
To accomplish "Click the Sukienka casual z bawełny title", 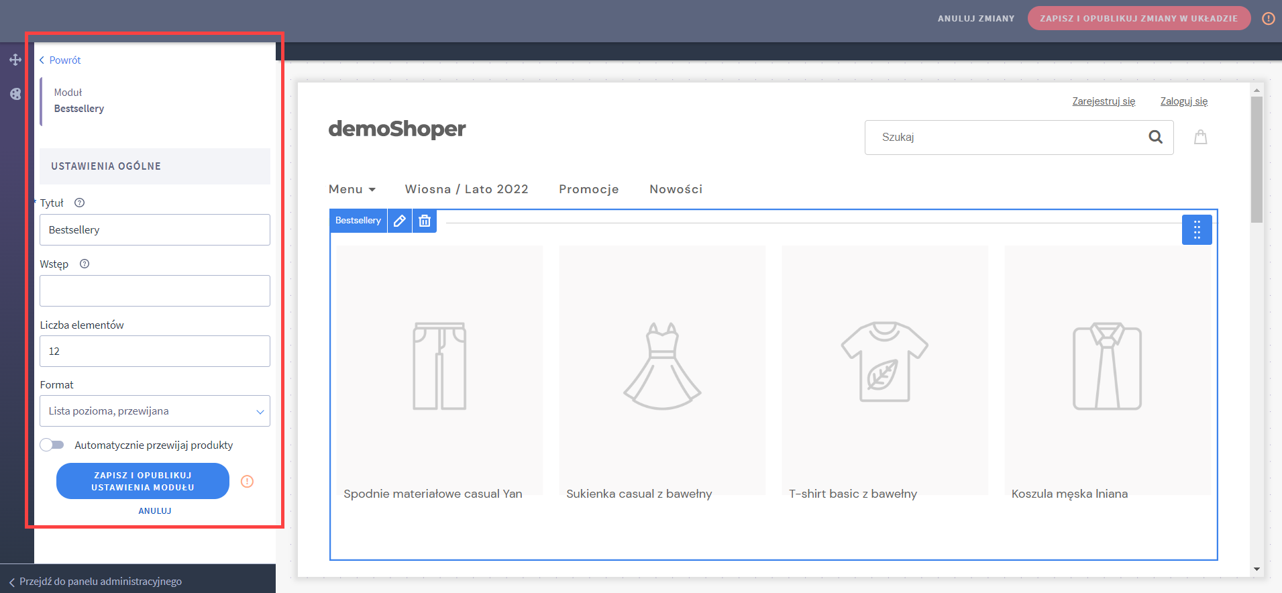I will coord(639,494).
